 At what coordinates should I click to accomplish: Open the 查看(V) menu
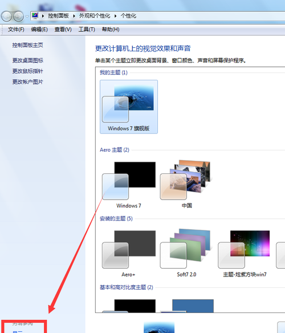click(x=63, y=29)
